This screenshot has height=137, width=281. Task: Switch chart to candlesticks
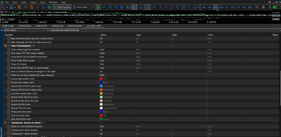tap(98, 7)
